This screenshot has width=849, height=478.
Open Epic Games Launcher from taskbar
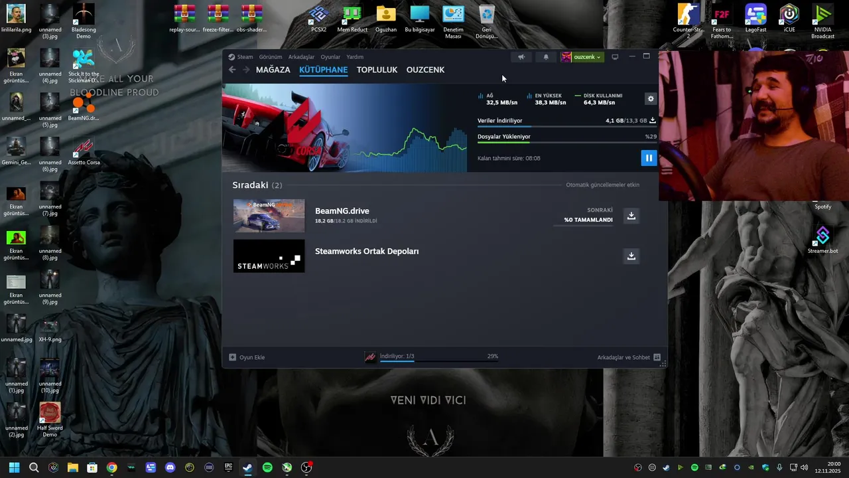pos(228,467)
